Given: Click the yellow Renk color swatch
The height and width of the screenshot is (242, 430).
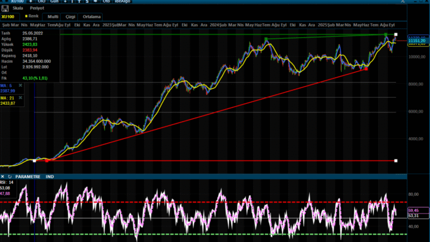Looking at the screenshot, I should coord(27,17).
